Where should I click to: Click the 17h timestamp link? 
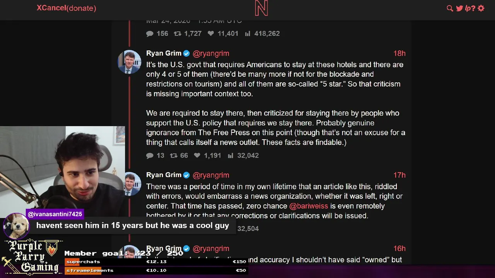coord(399,175)
